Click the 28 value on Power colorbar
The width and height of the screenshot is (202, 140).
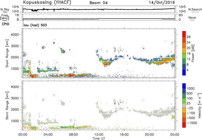188,37
